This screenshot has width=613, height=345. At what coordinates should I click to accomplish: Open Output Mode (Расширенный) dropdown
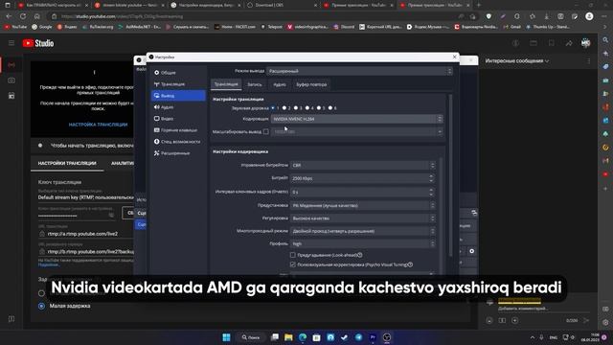360,71
